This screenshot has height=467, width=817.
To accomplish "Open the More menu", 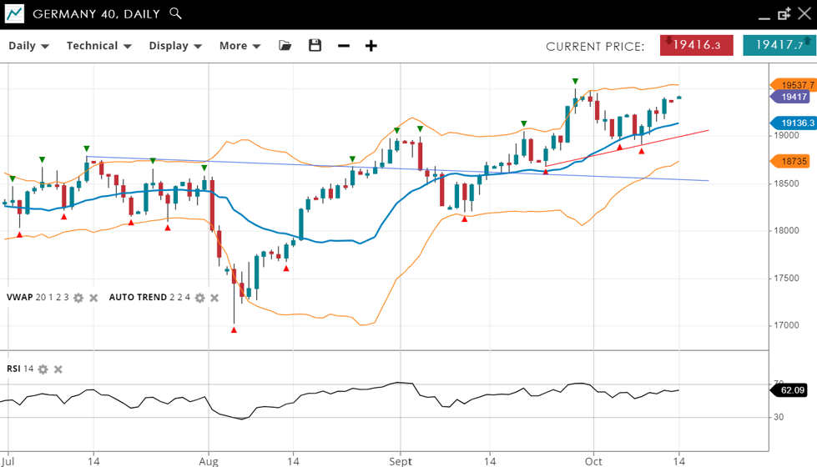I will tap(240, 46).
